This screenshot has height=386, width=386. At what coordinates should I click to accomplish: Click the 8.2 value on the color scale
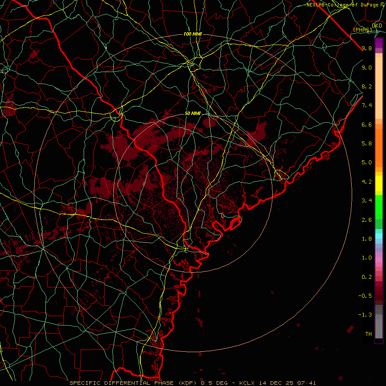point(367,86)
